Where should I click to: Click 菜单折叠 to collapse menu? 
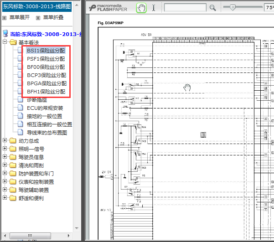[x=53, y=17]
